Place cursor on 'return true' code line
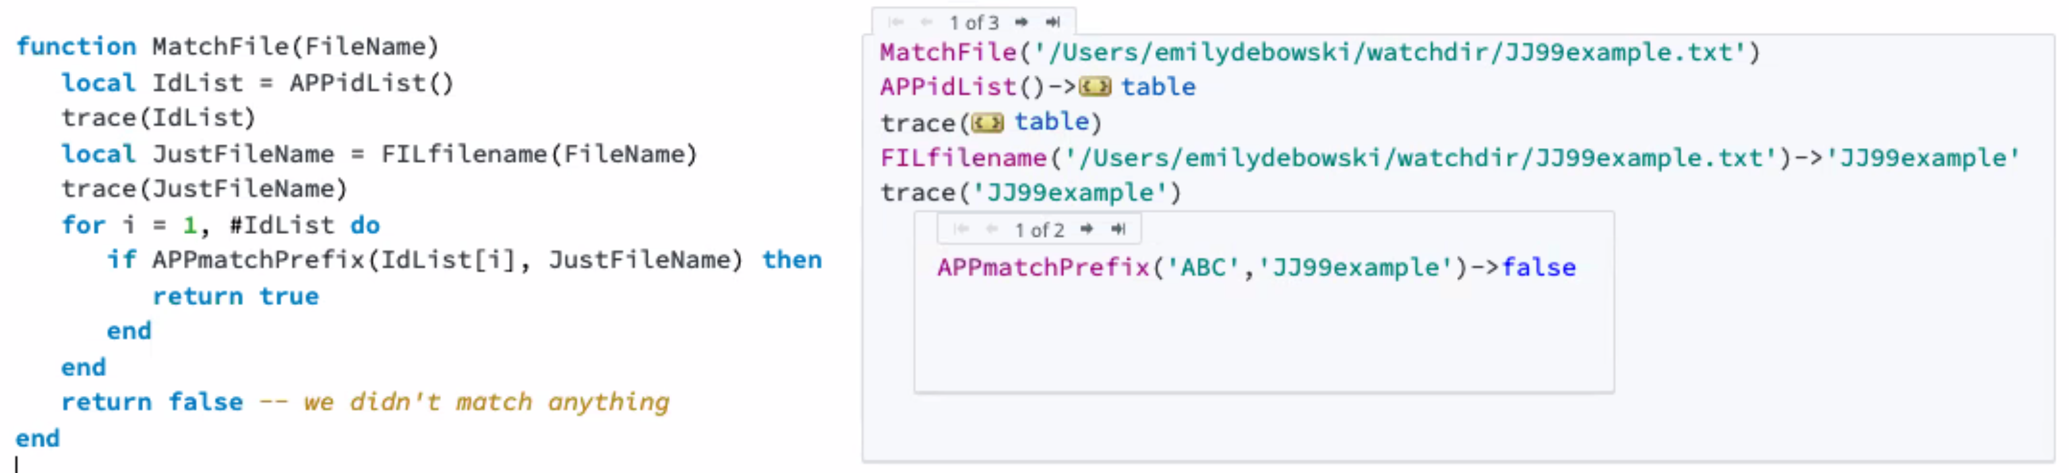The image size is (2069, 473). [235, 296]
